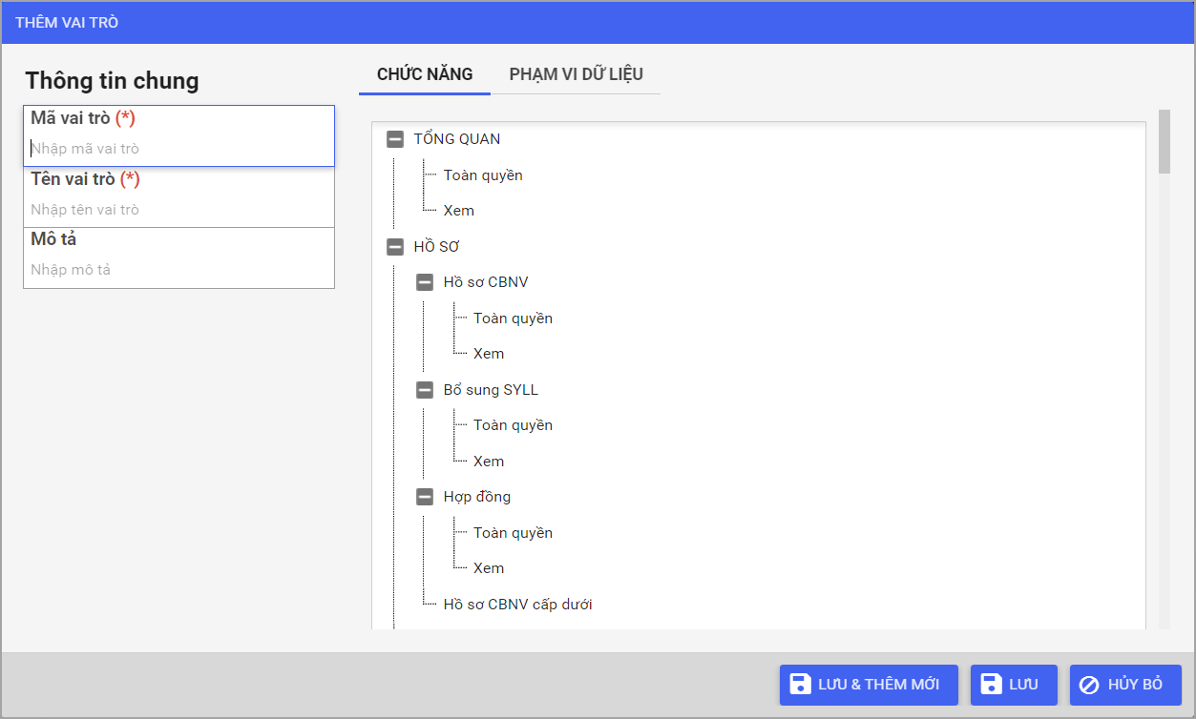Image resolution: width=1196 pixels, height=719 pixels.
Task: Select Toàn quyền under Hợp đồng
Action: coord(513,533)
